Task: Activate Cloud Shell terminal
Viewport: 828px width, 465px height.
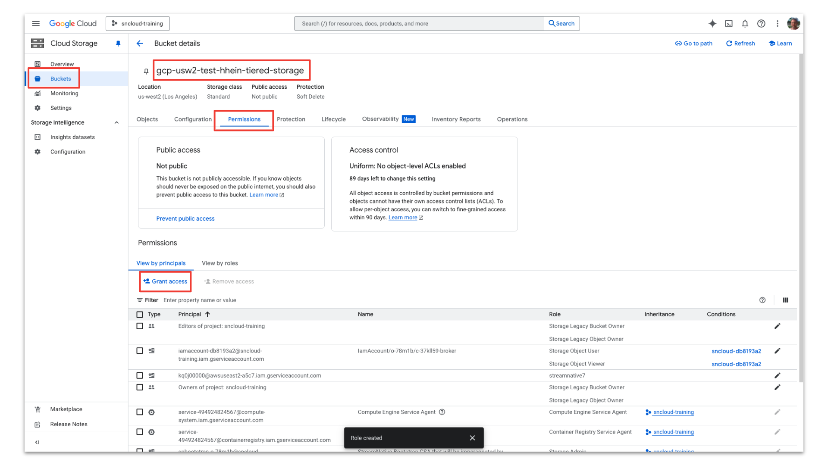Action: click(x=729, y=24)
